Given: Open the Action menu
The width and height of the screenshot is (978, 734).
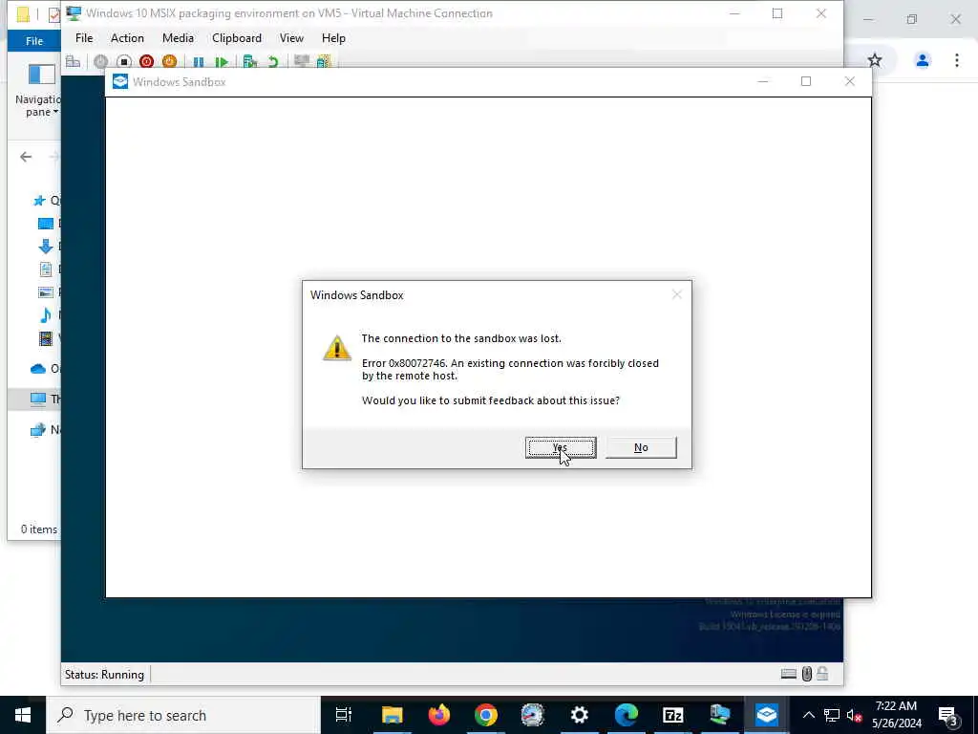Looking at the screenshot, I should (127, 38).
